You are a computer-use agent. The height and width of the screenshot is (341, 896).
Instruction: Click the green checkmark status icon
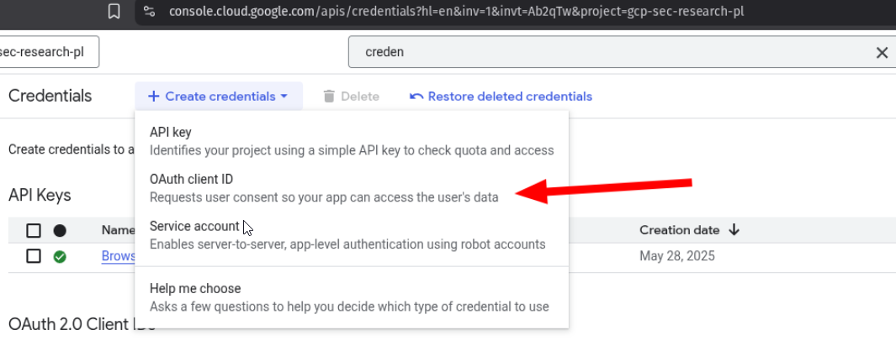pyautogui.click(x=60, y=257)
